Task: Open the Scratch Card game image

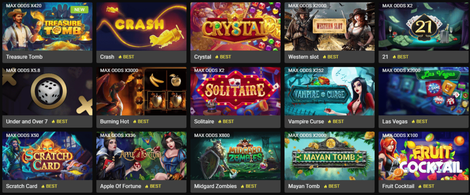Action: (47, 156)
